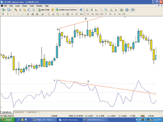Click the 17/0 kb status entry
This screenshot has height=122, width=163.
pos(151,116)
